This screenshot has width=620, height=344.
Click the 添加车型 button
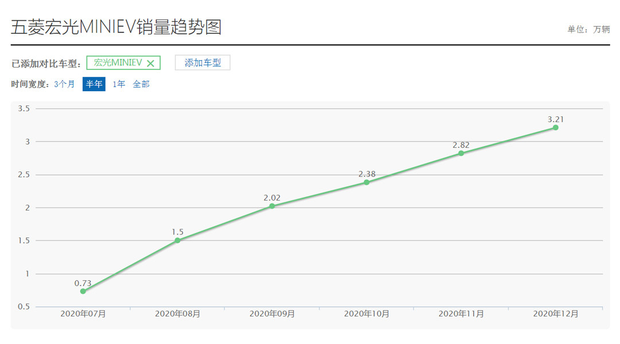203,63
